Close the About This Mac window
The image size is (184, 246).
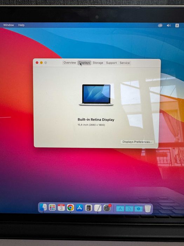click(37, 63)
